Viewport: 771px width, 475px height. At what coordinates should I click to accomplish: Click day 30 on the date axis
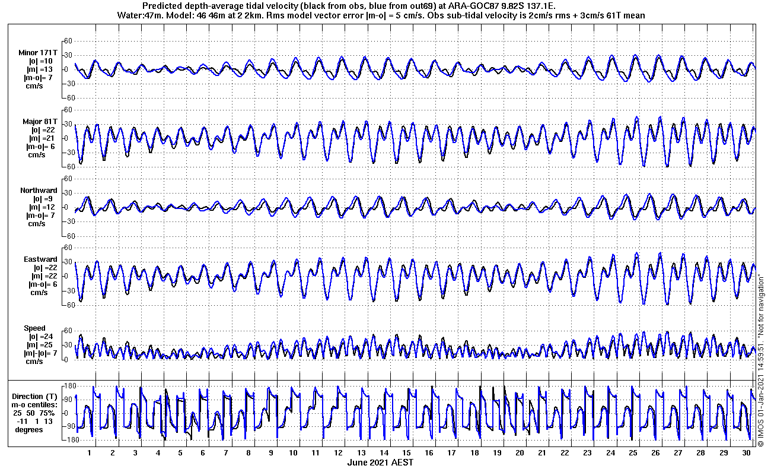pos(746,452)
